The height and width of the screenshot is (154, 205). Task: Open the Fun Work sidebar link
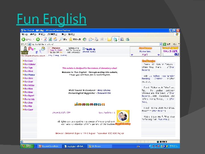(29, 89)
